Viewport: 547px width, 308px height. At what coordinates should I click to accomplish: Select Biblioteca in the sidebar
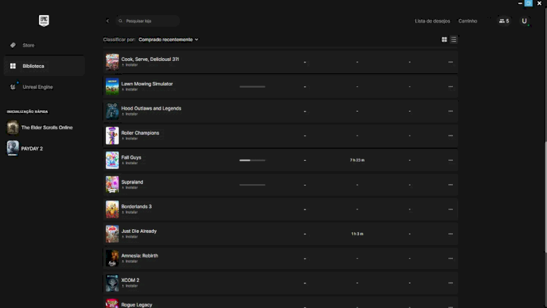click(33, 66)
